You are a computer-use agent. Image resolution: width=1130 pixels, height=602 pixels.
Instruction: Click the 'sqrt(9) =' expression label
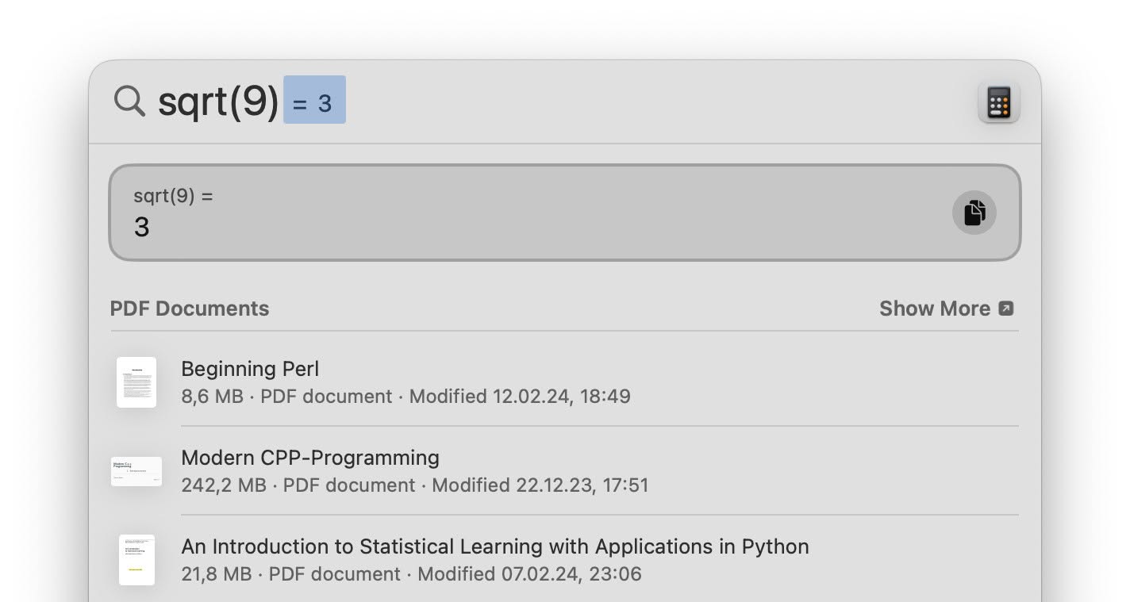click(173, 196)
